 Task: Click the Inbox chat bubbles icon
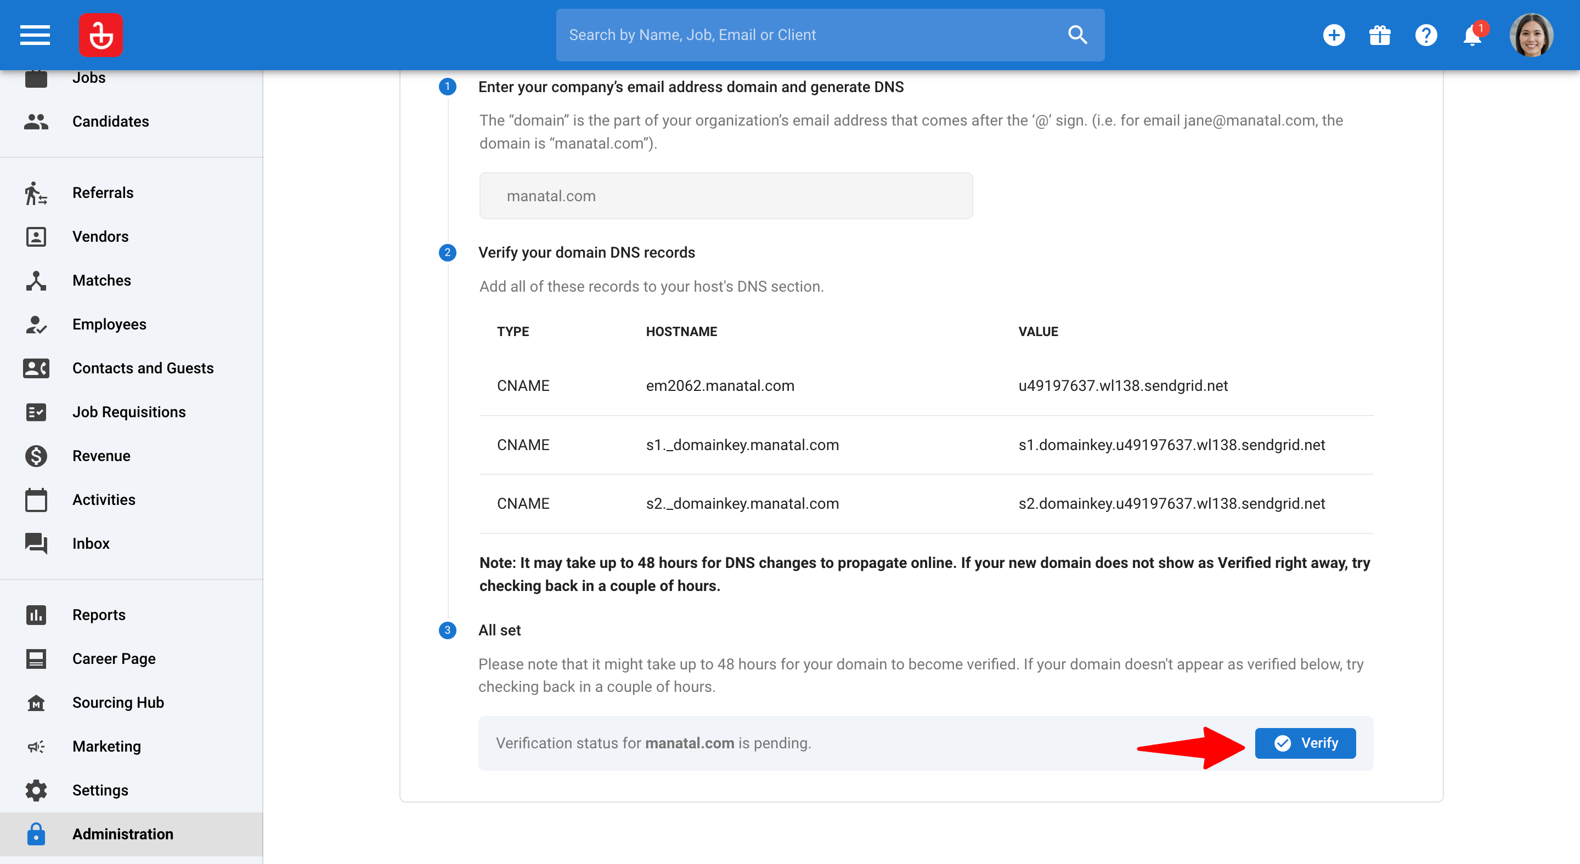click(x=36, y=543)
